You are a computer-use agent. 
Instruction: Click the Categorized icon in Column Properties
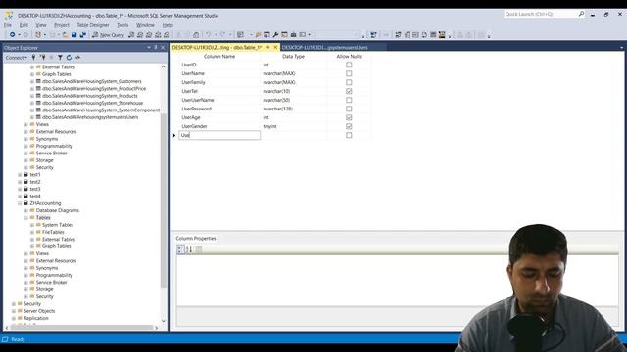point(180,249)
